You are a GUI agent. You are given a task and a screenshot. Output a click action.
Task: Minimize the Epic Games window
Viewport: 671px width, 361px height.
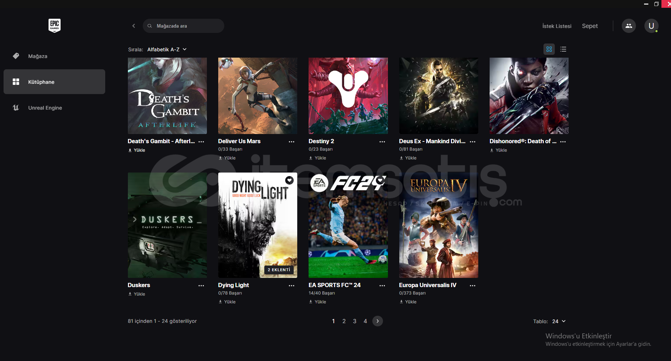point(646,4)
